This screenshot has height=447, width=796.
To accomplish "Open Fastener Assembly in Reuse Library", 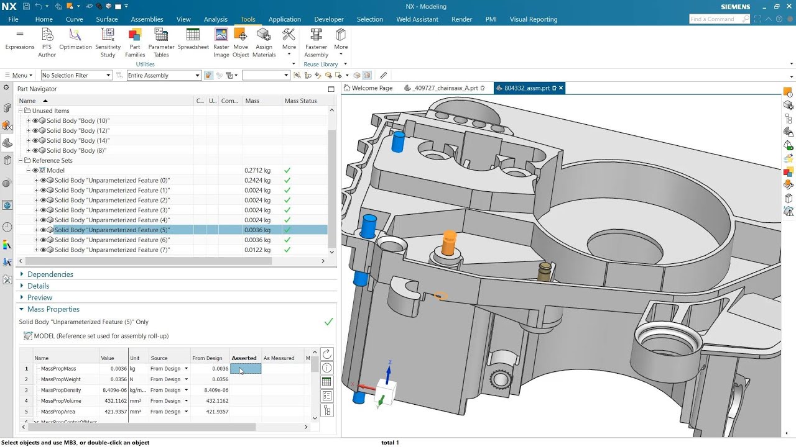I will [316, 43].
